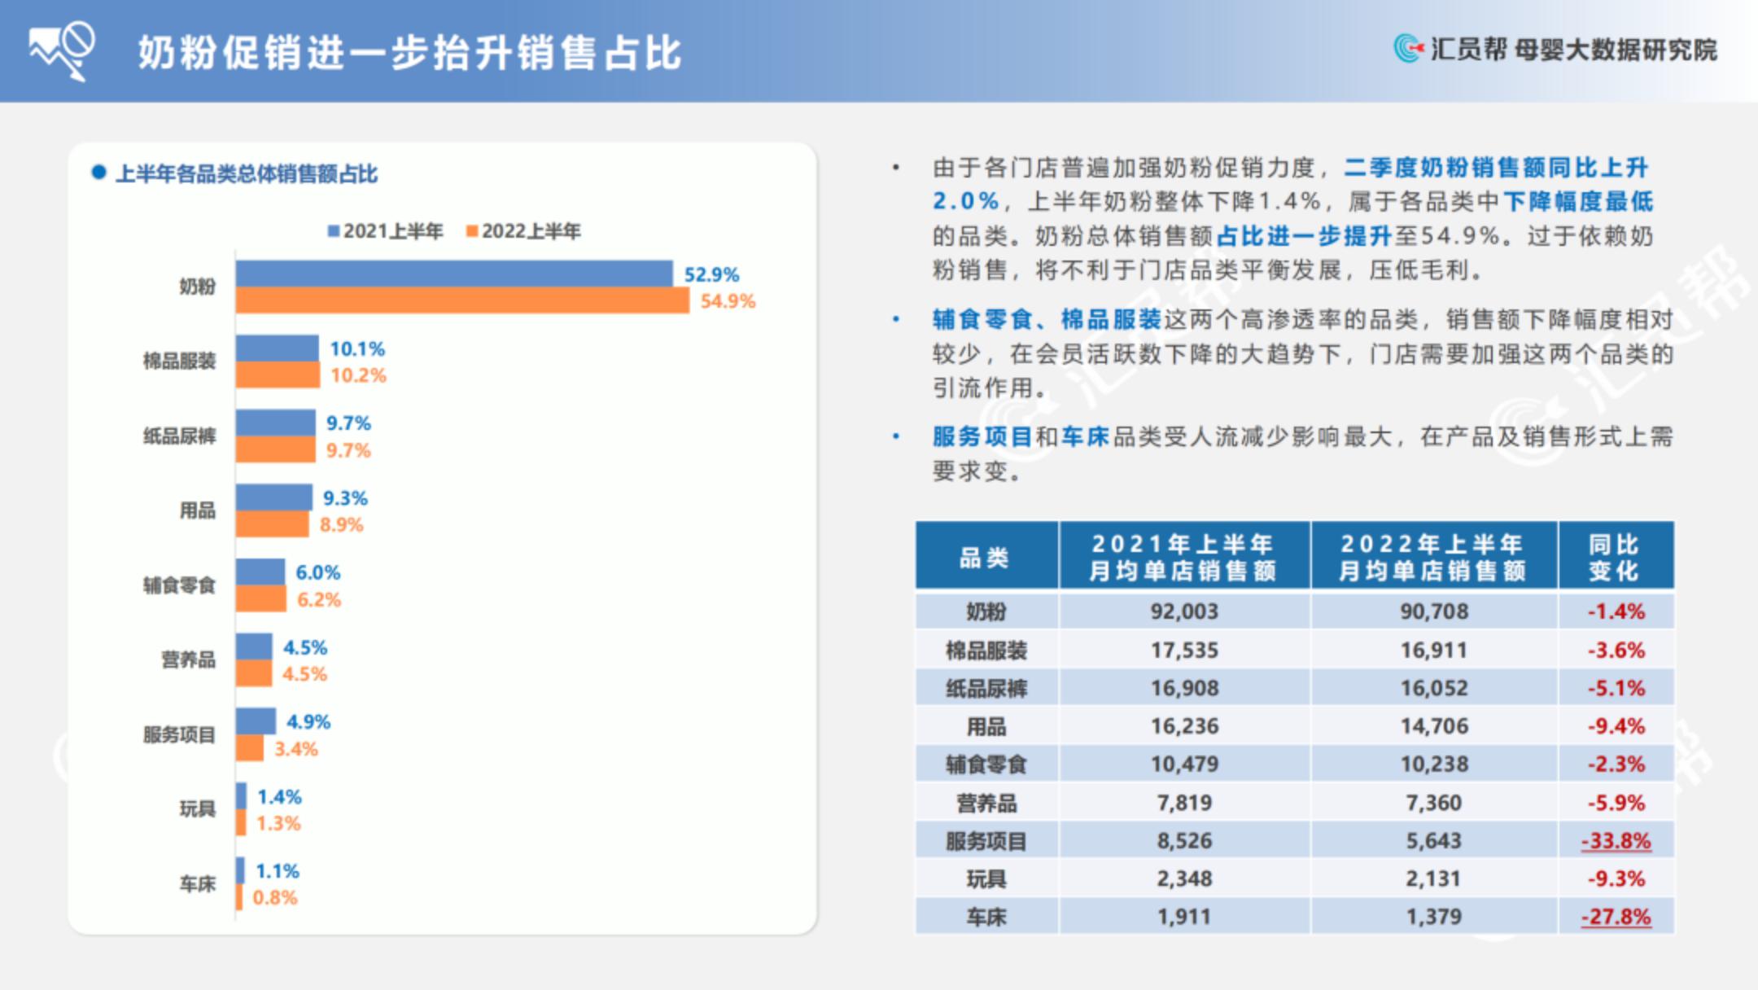Image resolution: width=1758 pixels, height=990 pixels.
Task: Click the orange 奶粉 bar at 54.9%
Action: pos(462,300)
